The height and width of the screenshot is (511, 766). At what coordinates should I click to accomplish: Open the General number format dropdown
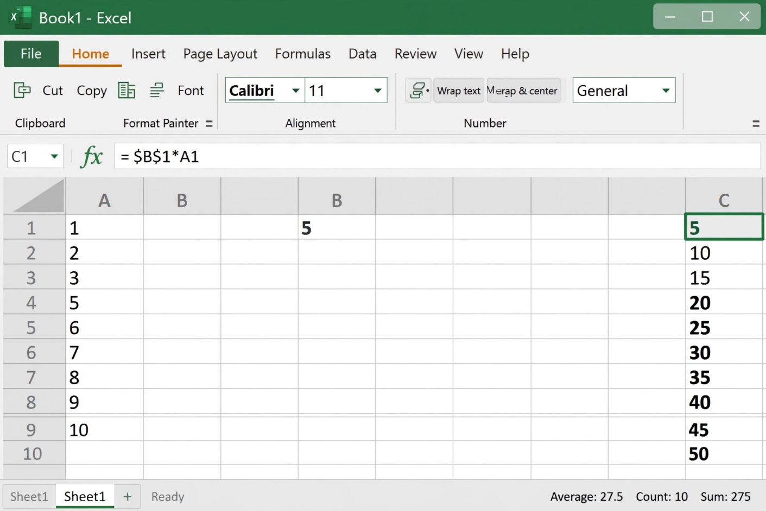coord(666,91)
